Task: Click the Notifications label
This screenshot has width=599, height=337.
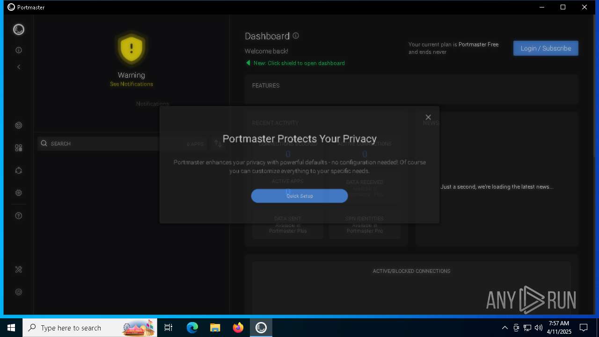Action: tap(153, 104)
